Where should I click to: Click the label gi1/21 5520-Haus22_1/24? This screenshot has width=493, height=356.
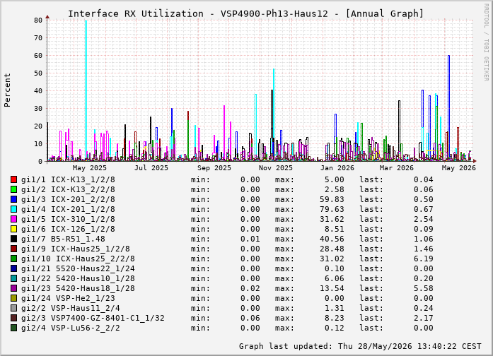point(78,268)
